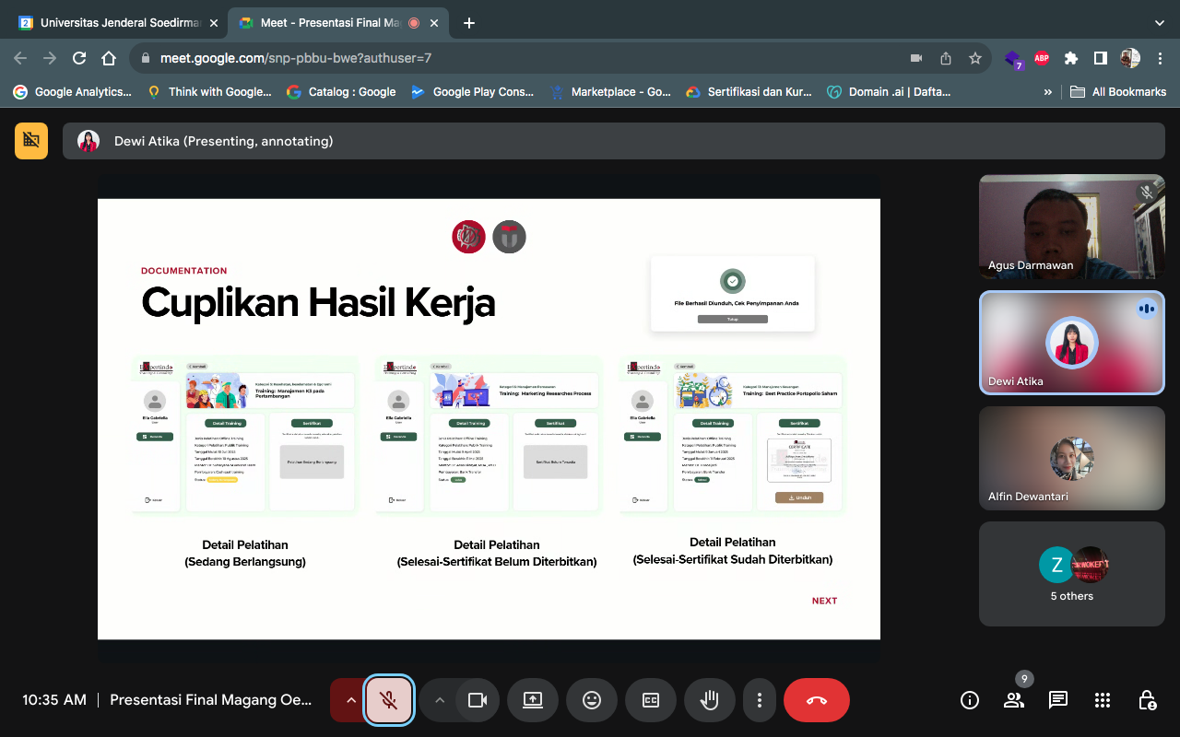Show the participants list
The image size is (1180, 737).
coord(1014,700)
